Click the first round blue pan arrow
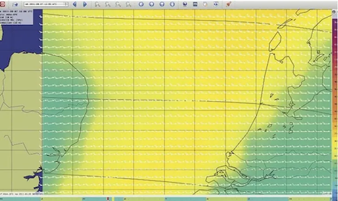This screenshot has height=201, width=338. pyautogui.click(x=141, y=4)
